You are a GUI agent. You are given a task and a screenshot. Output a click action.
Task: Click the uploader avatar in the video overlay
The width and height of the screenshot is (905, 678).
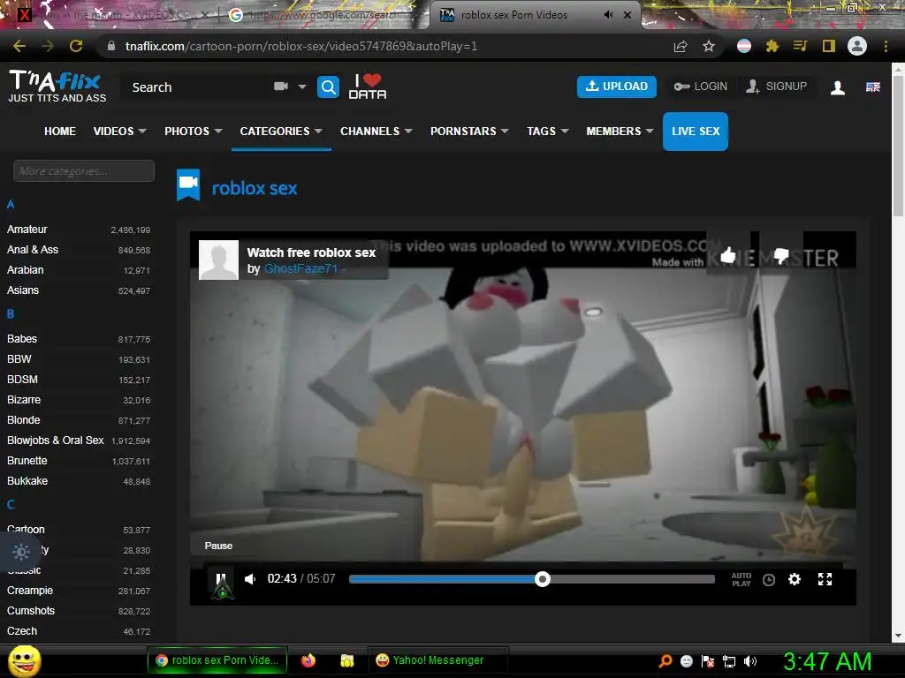[218, 260]
